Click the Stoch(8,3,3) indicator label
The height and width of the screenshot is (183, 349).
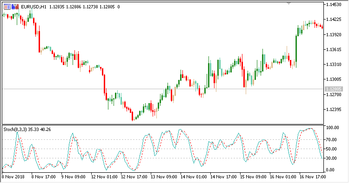coord(15,130)
